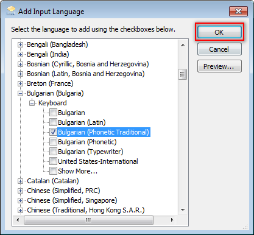254x235 pixels.
Task: Click the keyboard icon in title bar
Action: click(11, 10)
